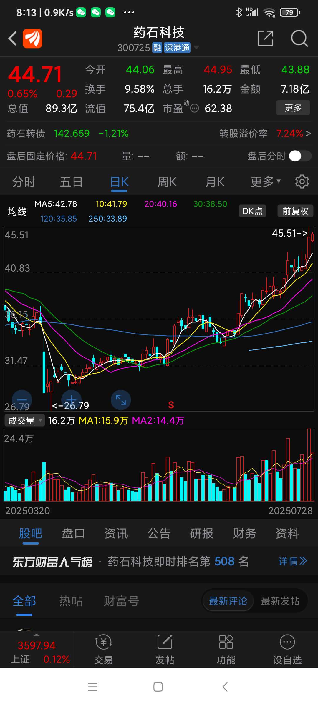Tap the red S marker on chart
This screenshot has height=706, width=318.
click(x=171, y=405)
